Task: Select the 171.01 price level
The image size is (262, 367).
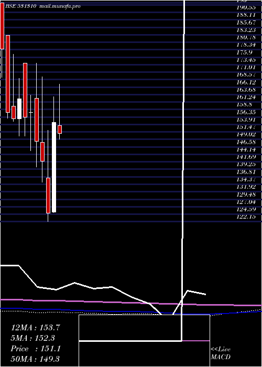Action: pyautogui.click(x=246, y=67)
